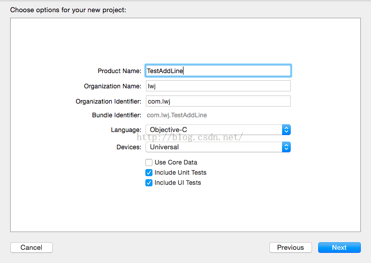Click the blue arrows on Language popup
The image size is (371, 263).
(x=287, y=130)
